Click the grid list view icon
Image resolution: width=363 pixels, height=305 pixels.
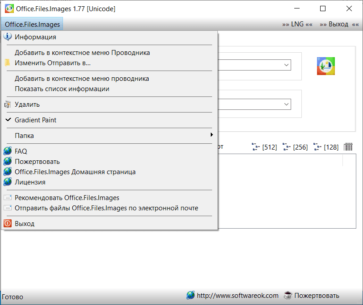coord(348,147)
